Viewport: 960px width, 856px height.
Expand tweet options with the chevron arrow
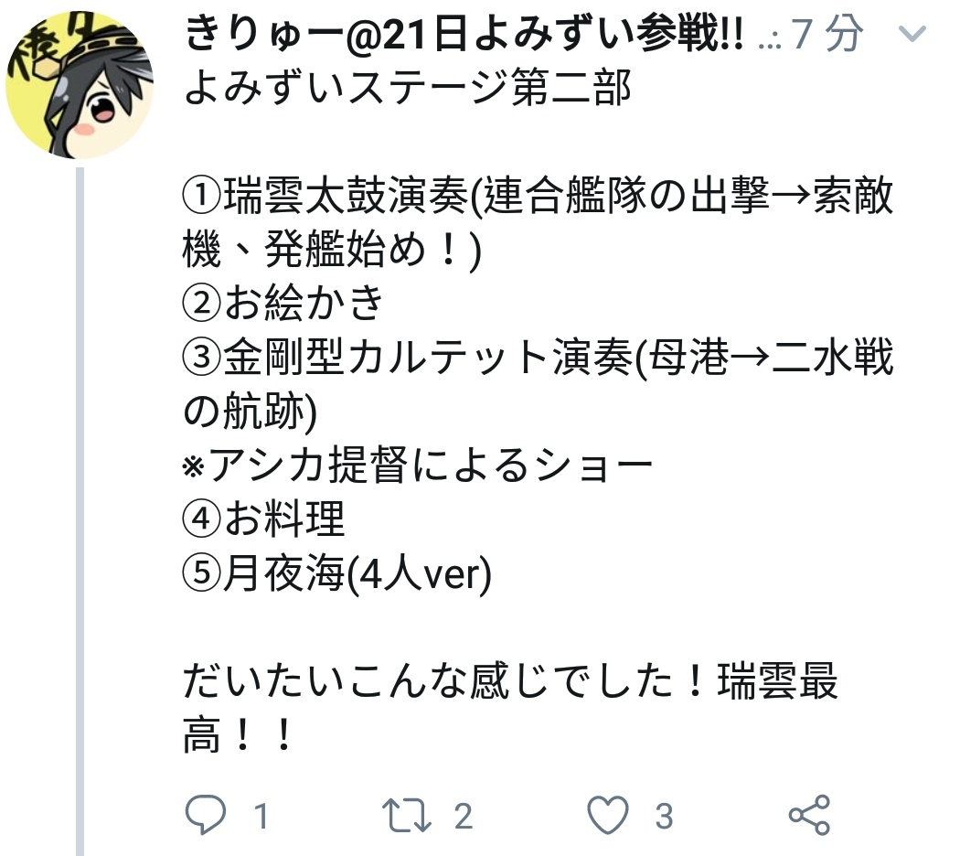(x=912, y=34)
